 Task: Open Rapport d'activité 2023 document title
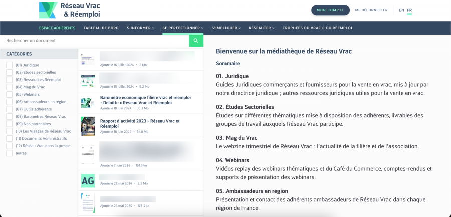pos(140,123)
